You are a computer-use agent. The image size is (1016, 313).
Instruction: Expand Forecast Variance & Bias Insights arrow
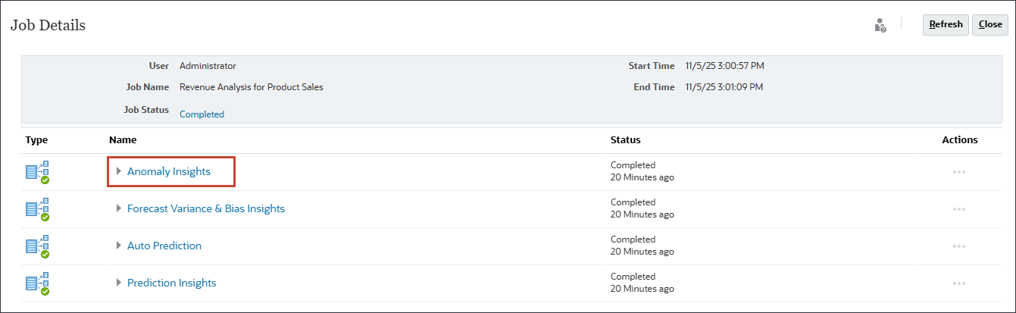119,208
